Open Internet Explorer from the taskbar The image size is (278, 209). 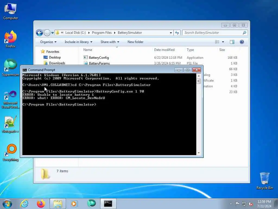(24, 204)
